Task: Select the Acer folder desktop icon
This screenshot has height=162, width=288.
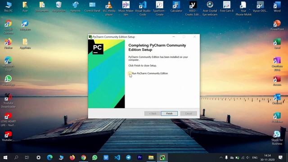Action: pos(25,7)
